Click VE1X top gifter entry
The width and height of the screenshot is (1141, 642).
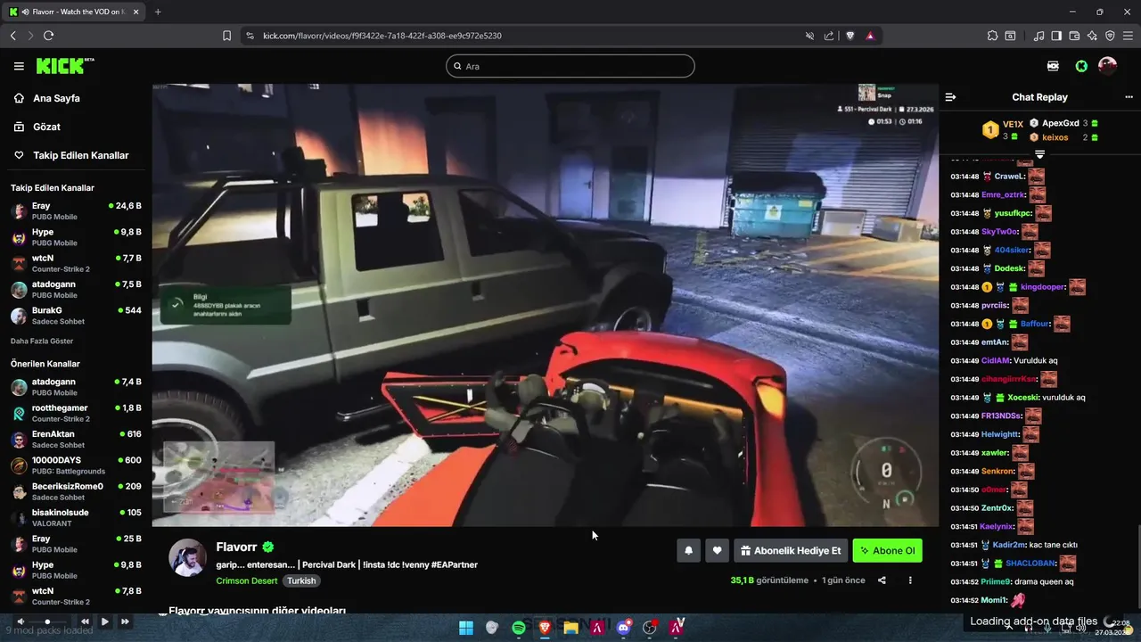pos(1002,130)
